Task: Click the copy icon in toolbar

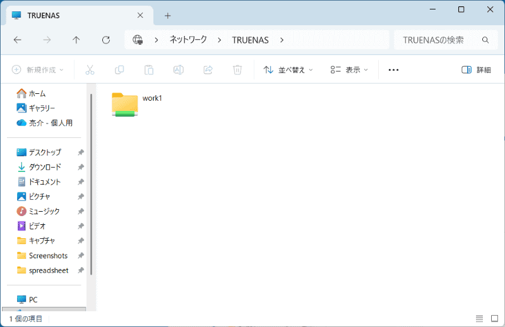Action: [119, 70]
